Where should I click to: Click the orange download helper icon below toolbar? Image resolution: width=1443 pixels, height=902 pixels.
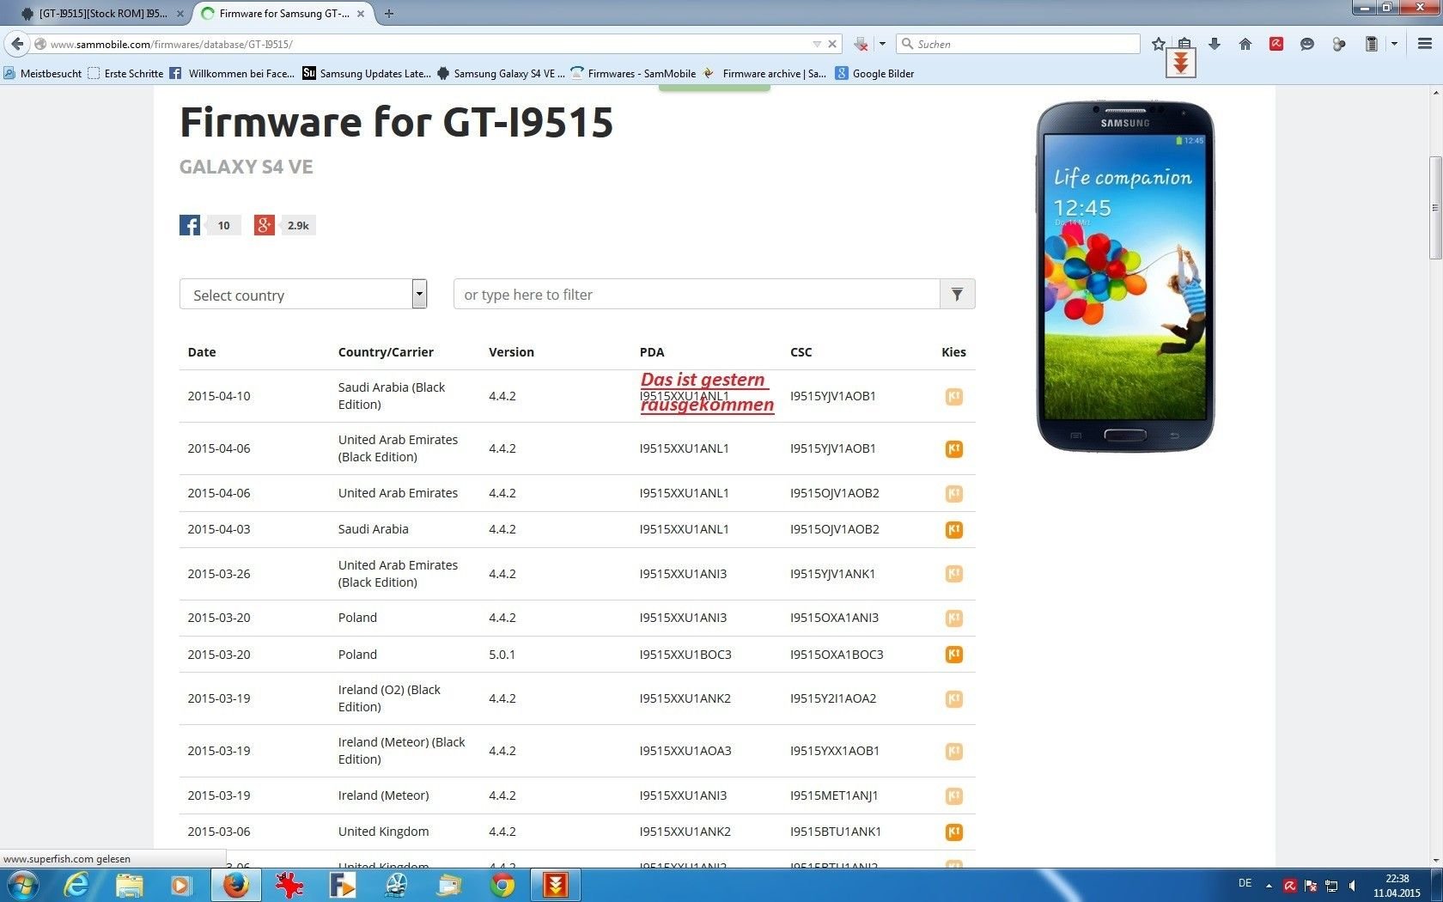click(1181, 63)
